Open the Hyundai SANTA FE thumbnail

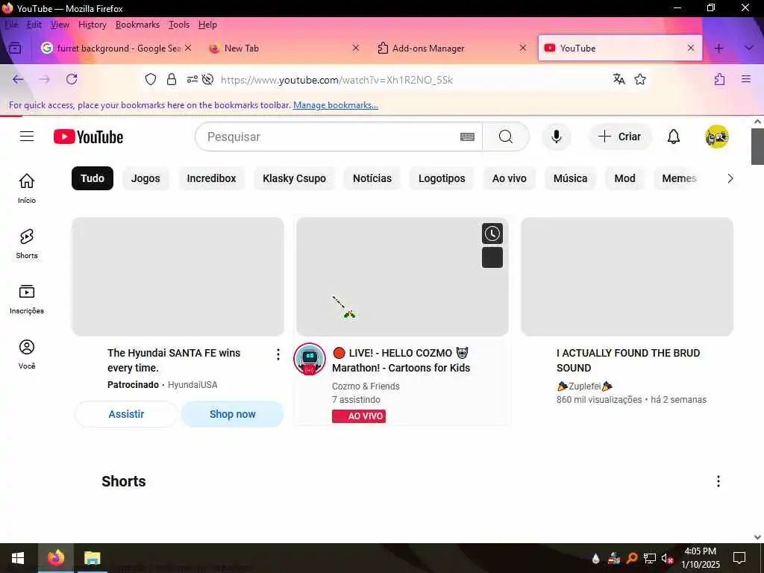(x=178, y=276)
